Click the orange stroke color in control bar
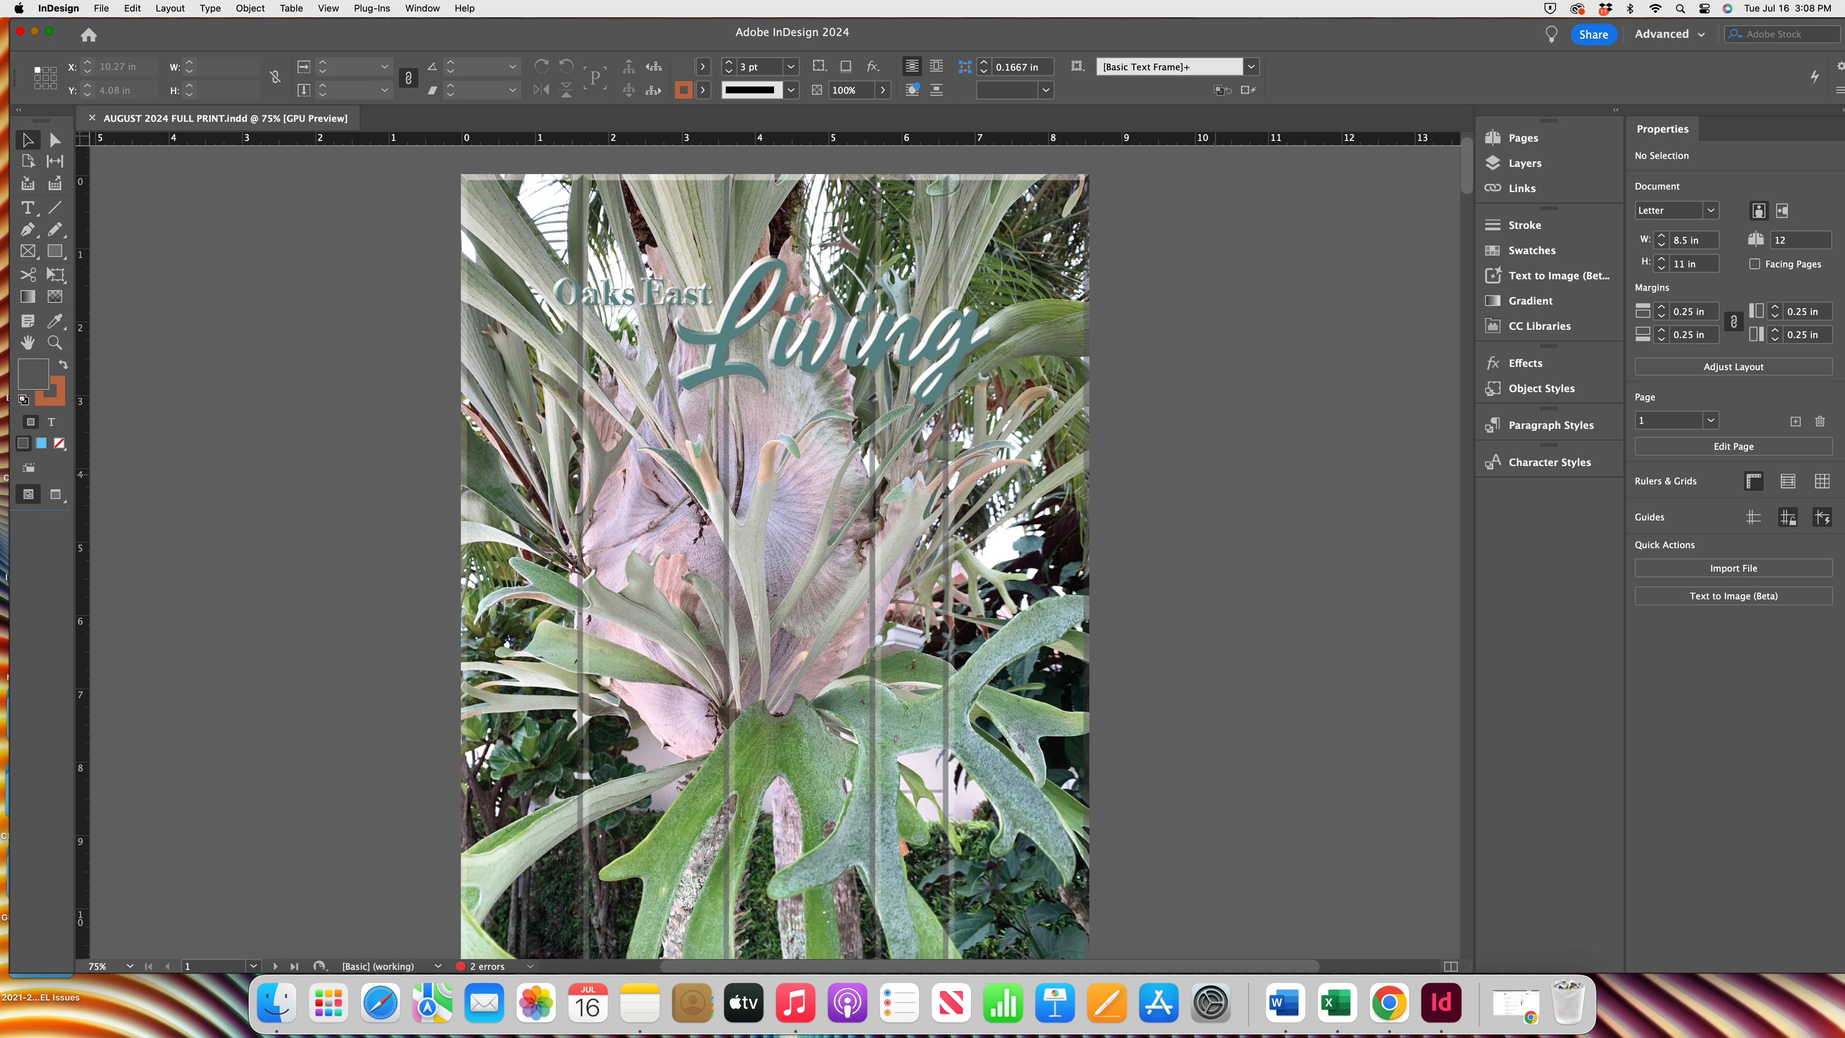Viewport: 1845px width, 1038px height. (x=683, y=90)
